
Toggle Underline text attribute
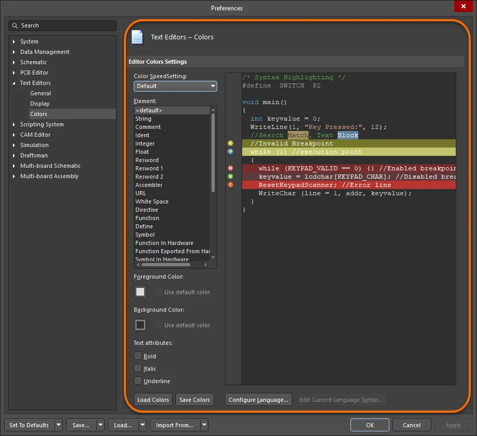pos(138,381)
